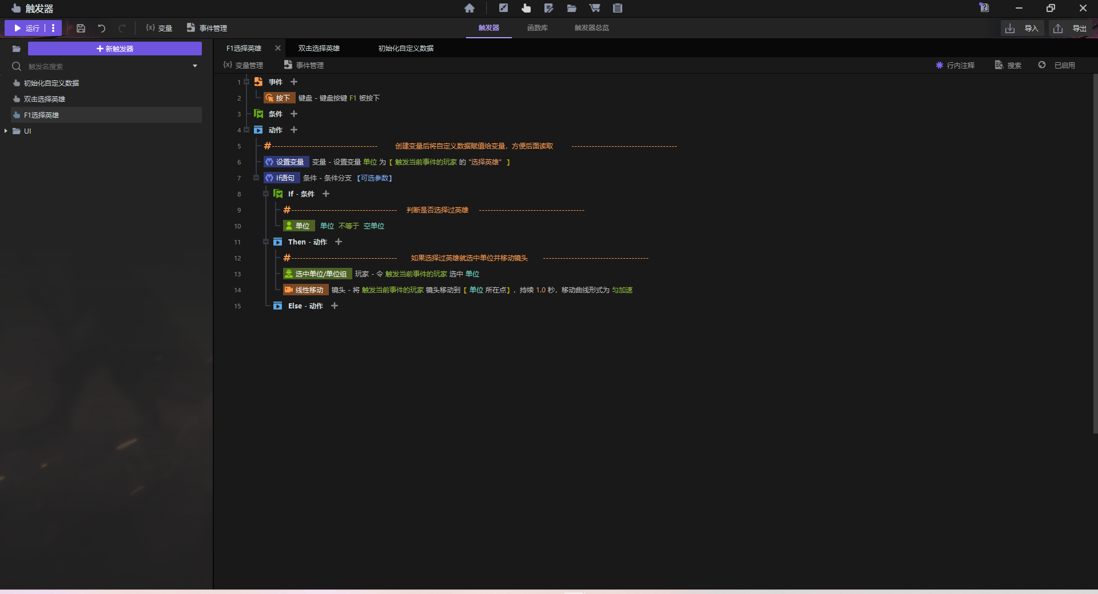Redo the action with the redo arrow
The image size is (1098, 594).
[x=122, y=28]
